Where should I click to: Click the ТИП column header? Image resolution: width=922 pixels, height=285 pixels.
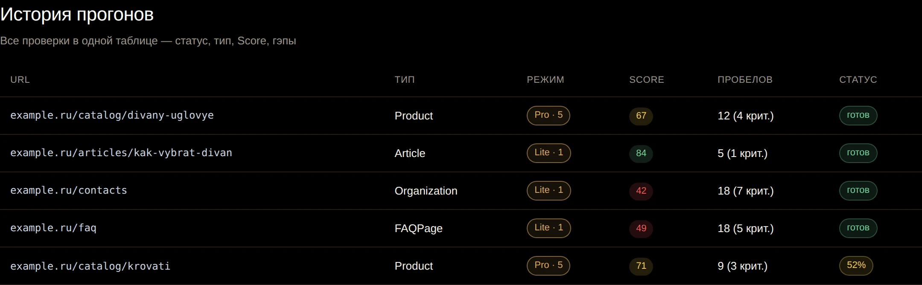pyautogui.click(x=405, y=80)
